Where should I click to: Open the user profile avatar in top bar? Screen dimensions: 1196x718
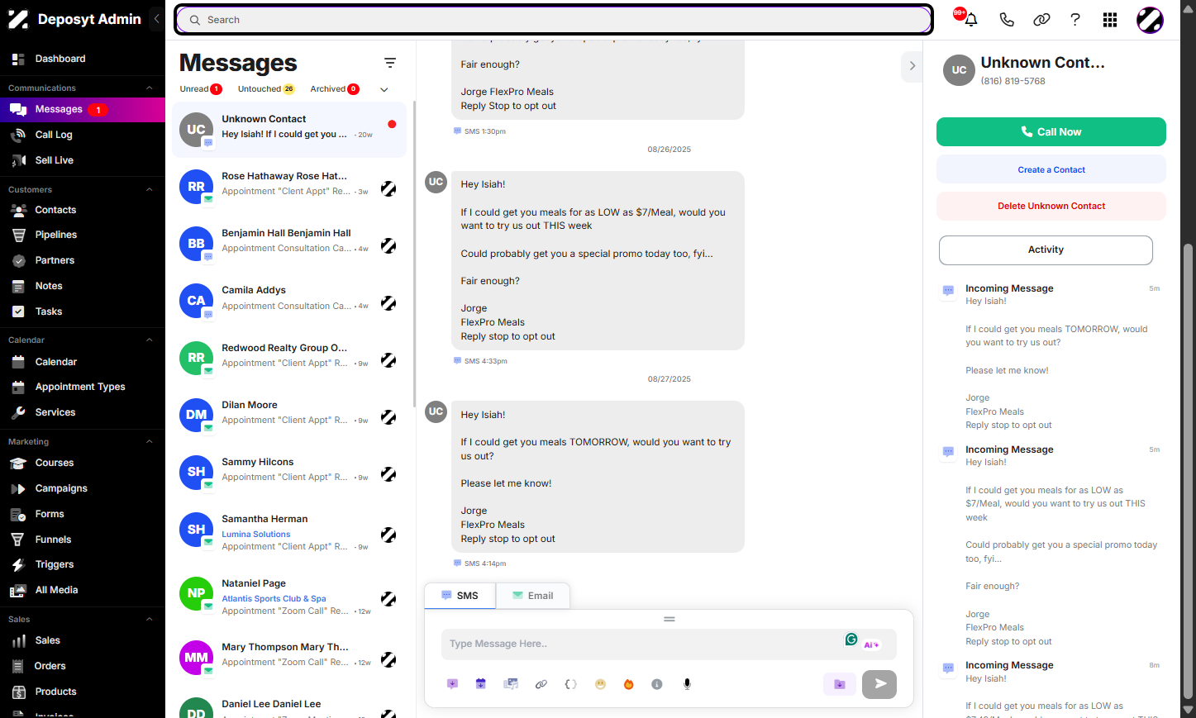click(1150, 20)
